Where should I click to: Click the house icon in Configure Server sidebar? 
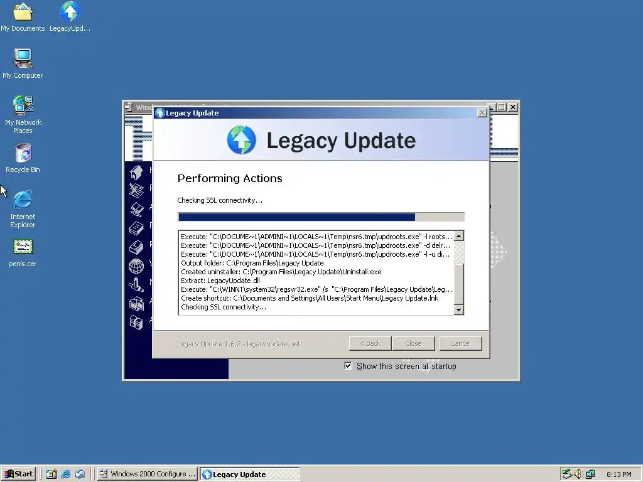(136, 172)
